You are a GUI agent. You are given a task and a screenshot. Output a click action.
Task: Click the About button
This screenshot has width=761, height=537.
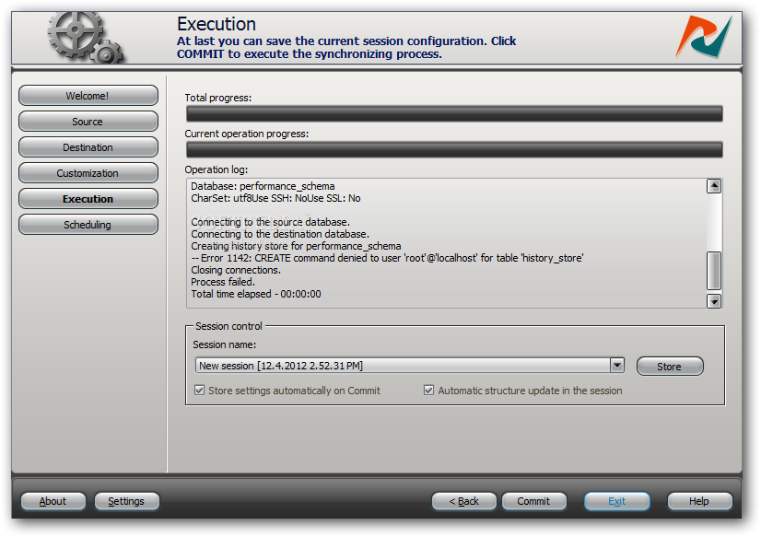(53, 501)
